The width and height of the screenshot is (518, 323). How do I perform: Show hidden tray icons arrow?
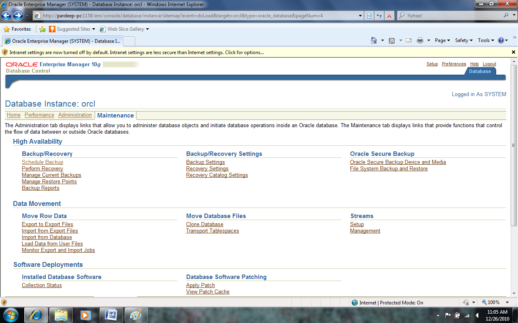[x=438, y=315]
